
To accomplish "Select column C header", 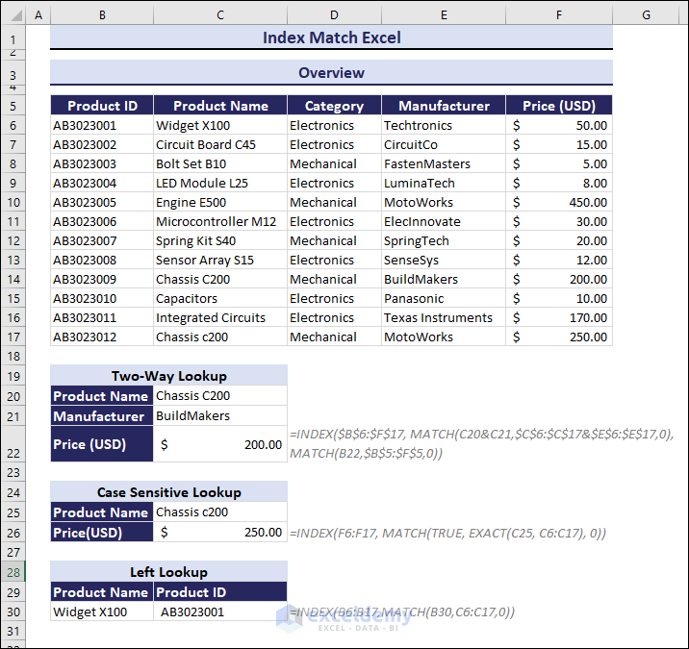I will [x=220, y=15].
